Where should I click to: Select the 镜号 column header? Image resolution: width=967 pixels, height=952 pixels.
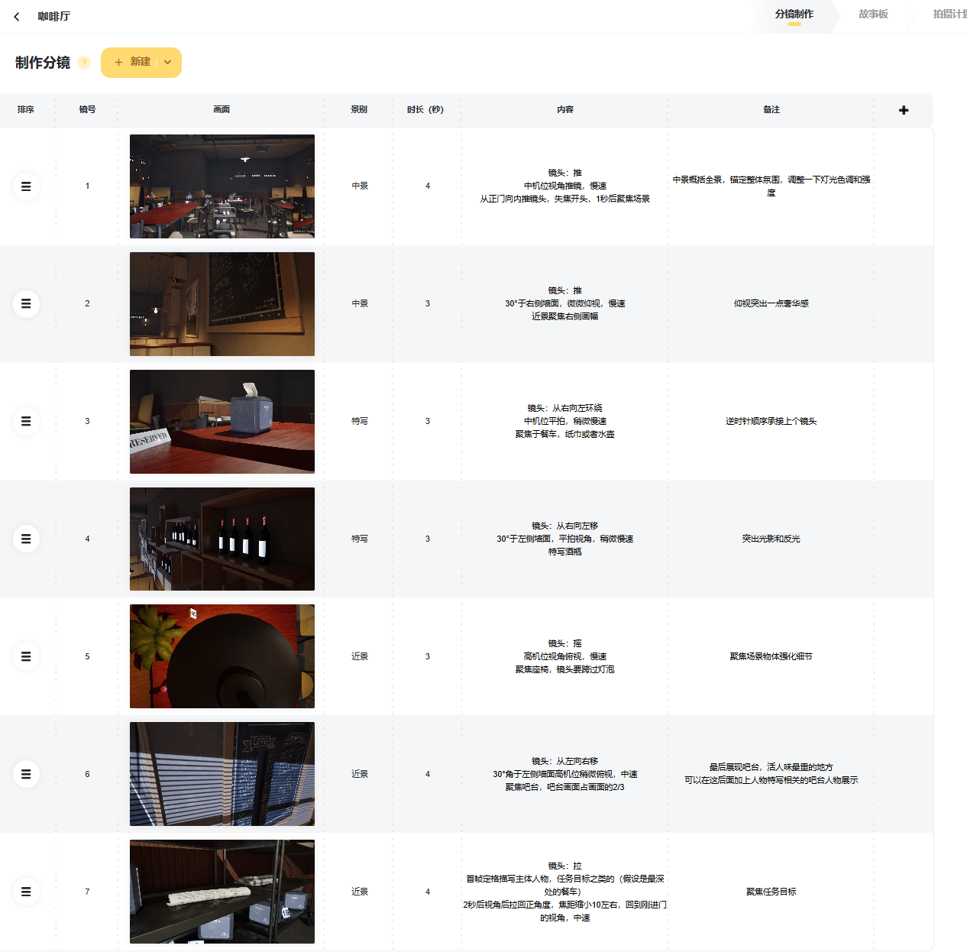coord(88,110)
